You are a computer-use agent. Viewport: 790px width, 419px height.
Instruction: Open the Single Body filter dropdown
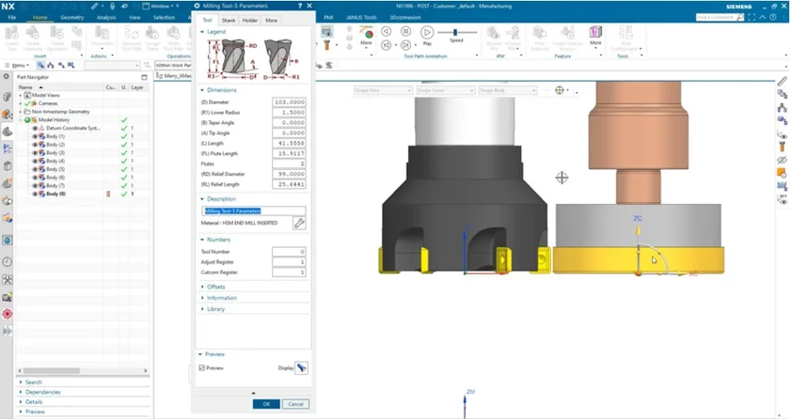tap(507, 90)
